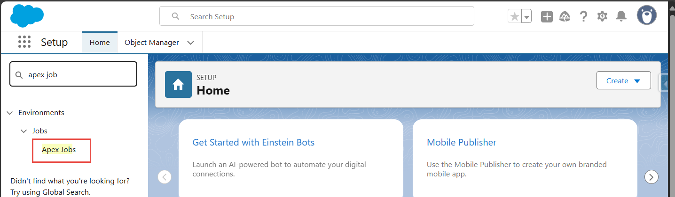
Task: Open the favorites list dropdown arrow
Action: pyautogui.click(x=527, y=16)
